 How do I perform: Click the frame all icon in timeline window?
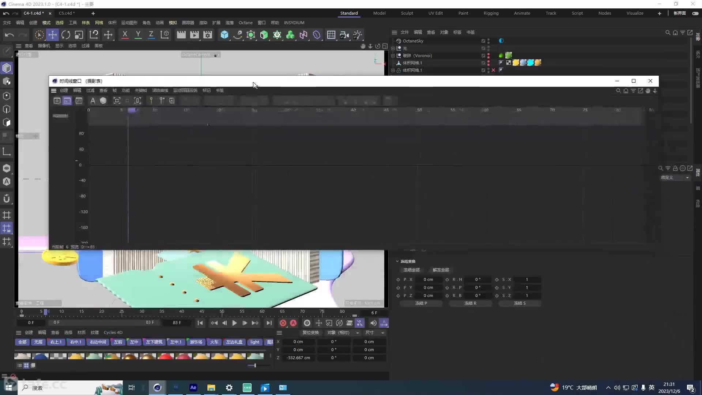[117, 101]
